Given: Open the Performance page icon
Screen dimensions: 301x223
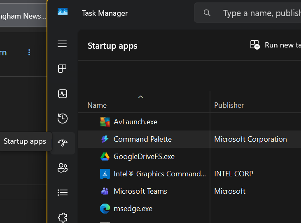Looking at the screenshot, I should coord(62,94).
